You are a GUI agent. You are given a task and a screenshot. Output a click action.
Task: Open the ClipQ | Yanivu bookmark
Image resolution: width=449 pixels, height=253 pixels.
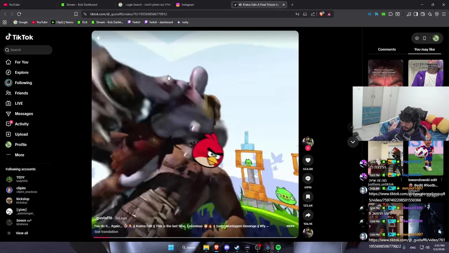coord(62,22)
